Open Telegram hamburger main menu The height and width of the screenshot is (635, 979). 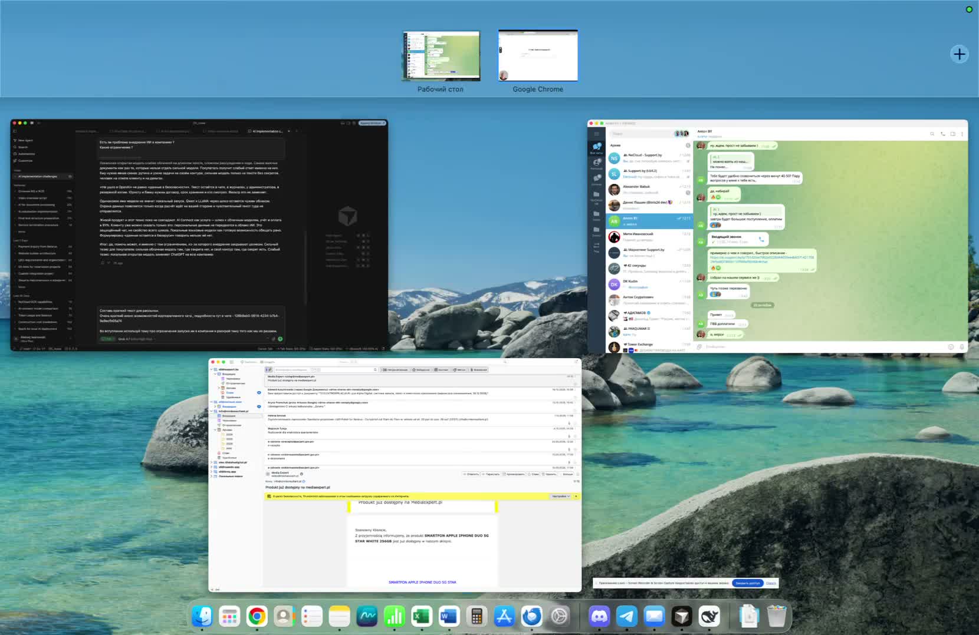[x=596, y=134]
